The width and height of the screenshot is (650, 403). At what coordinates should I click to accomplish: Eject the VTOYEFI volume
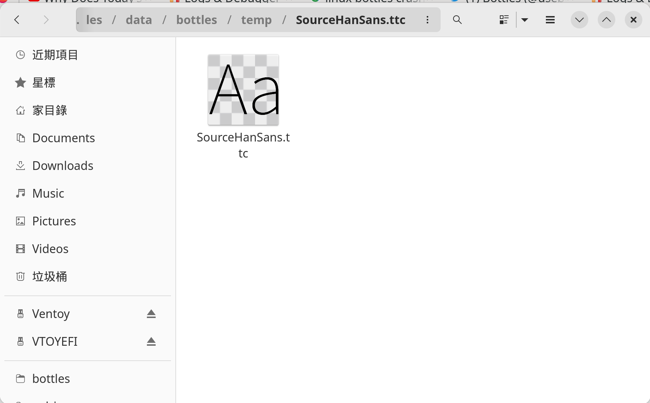pos(151,341)
